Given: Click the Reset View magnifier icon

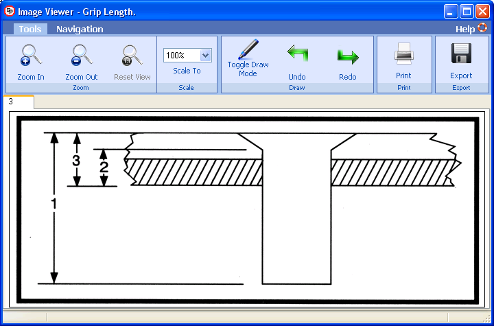Looking at the screenshot, I should click(x=132, y=55).
